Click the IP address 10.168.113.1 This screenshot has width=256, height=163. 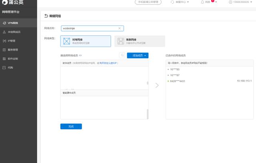coord(244,81)
